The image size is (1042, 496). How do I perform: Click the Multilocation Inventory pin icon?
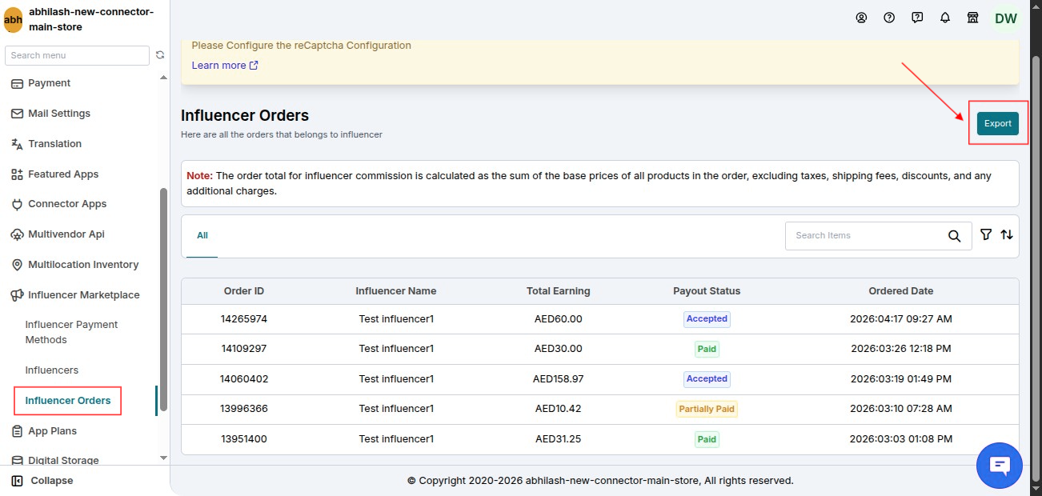pyautogui.click(x=17, y=265)
